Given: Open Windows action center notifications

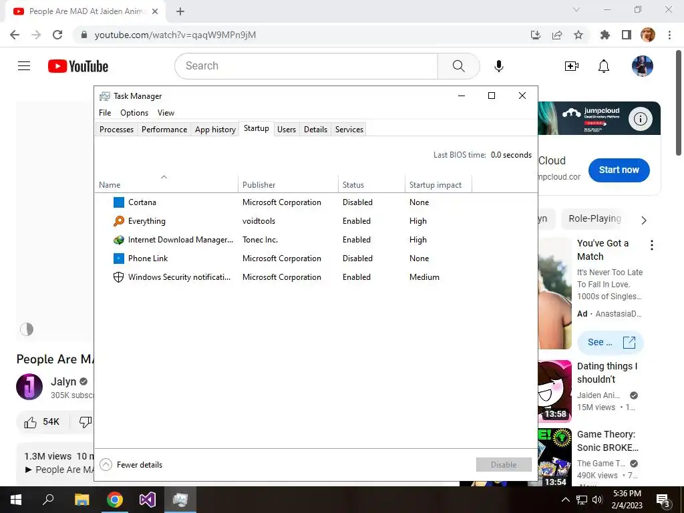Looking at the screenshot, I should (x=663, y=500).
